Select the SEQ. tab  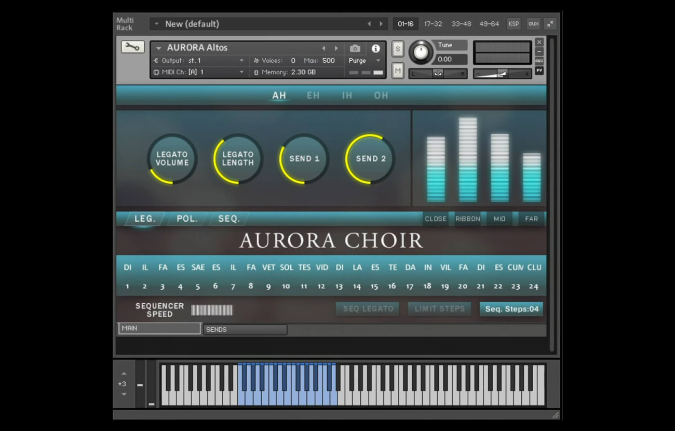228,219
